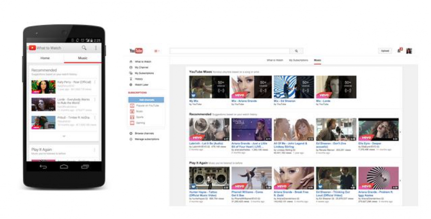Play Katy Perry - Roar on the phone

(x=44, y=87)
